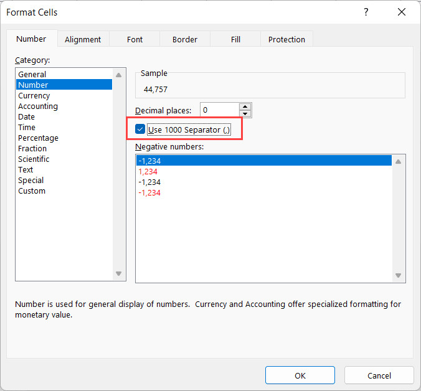Click the Decimal places input field
The width and height of the screenshot is (421, 391).
[219, 110]
